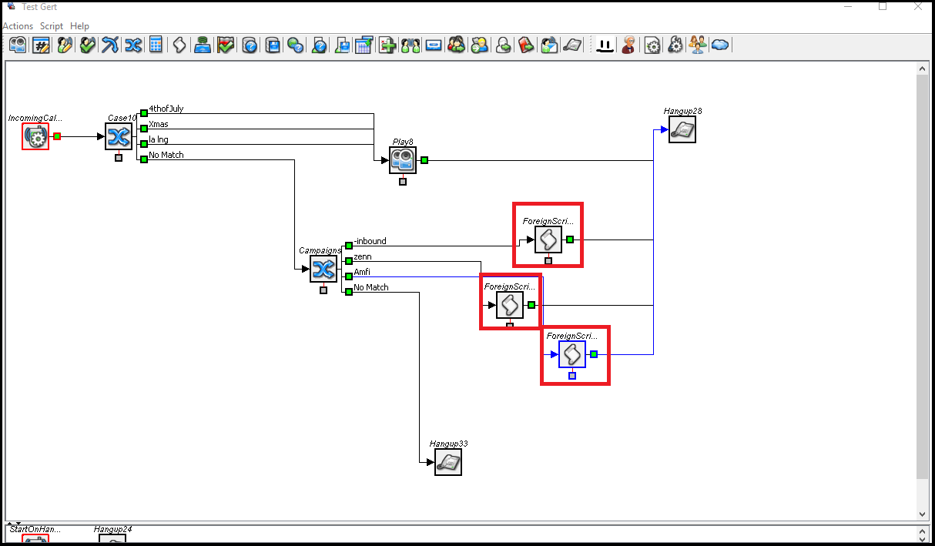This screenshot has height=546, width=935.
Task: Select the person question-mark lookup tool
Action: pos(319,45)
